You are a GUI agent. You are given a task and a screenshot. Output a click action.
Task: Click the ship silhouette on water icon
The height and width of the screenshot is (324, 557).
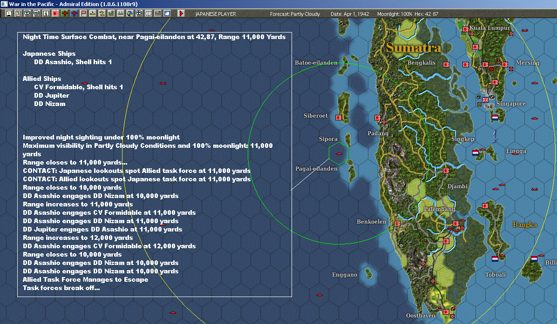[x=121, y=13]
